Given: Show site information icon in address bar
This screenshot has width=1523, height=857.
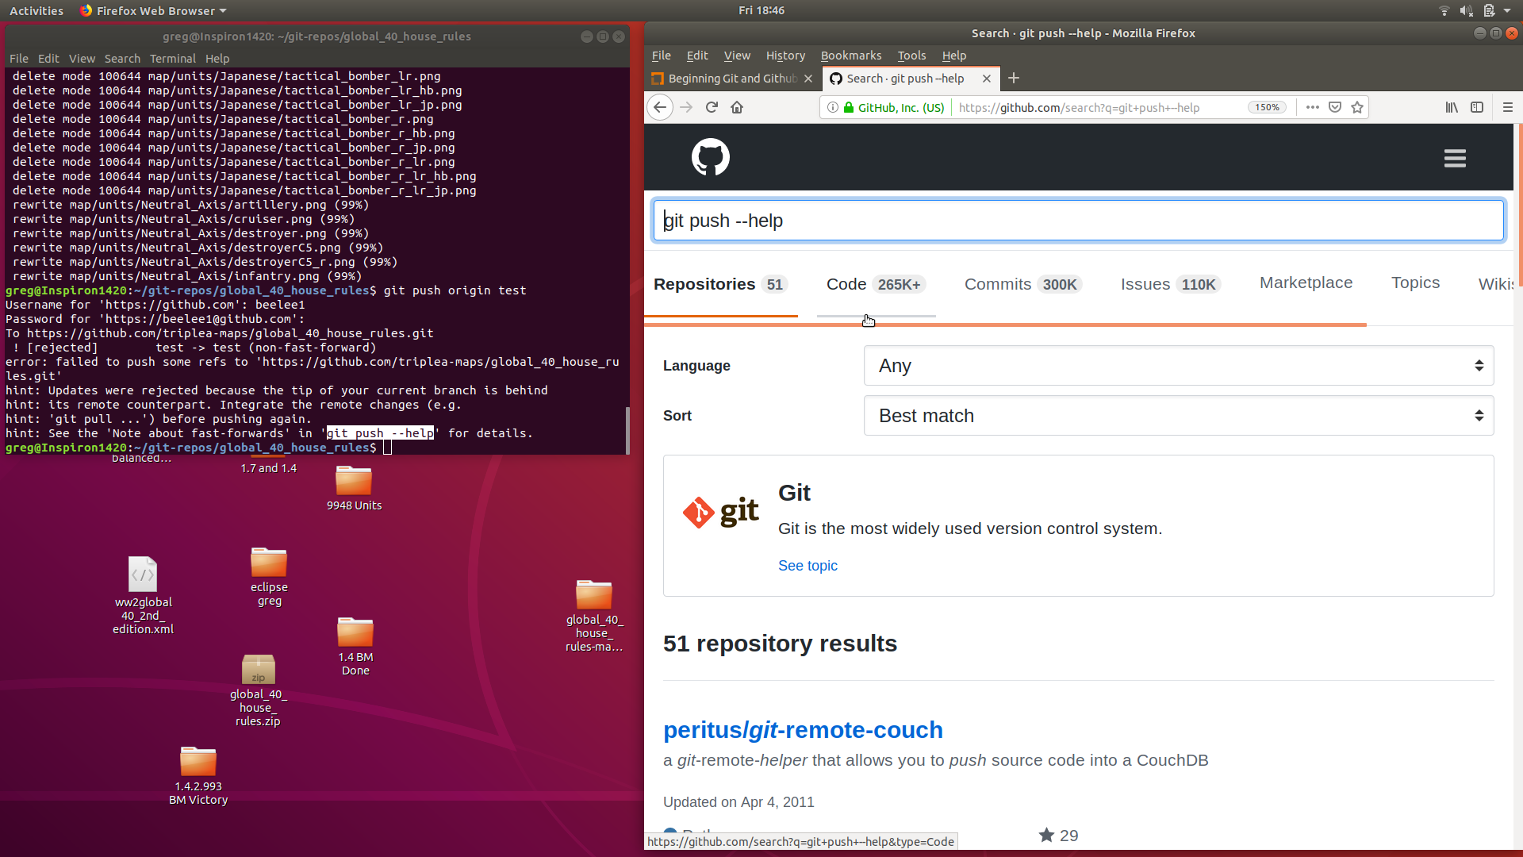Looking at the screenshot, I should tap(832, 107).
